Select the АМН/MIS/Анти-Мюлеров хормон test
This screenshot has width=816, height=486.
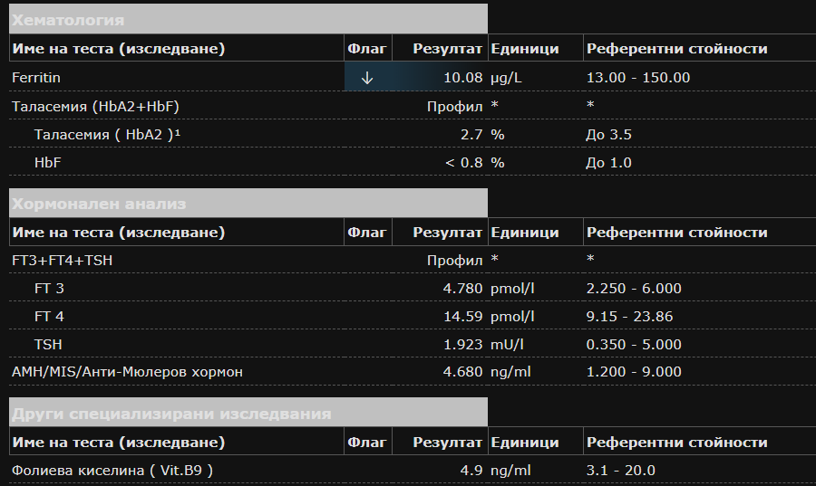tap(127, 372)
